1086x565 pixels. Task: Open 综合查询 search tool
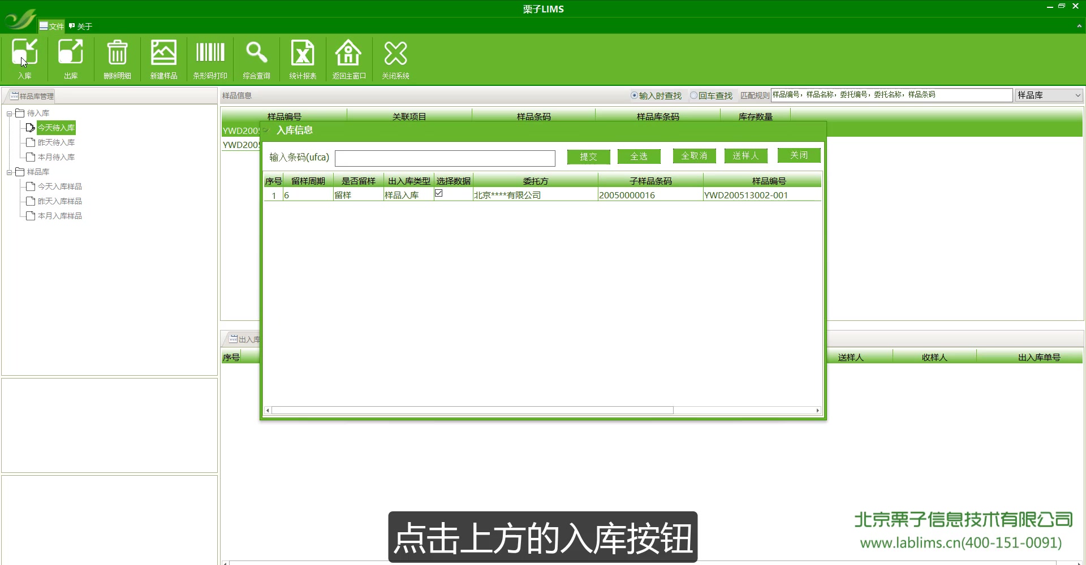[256, 56]
